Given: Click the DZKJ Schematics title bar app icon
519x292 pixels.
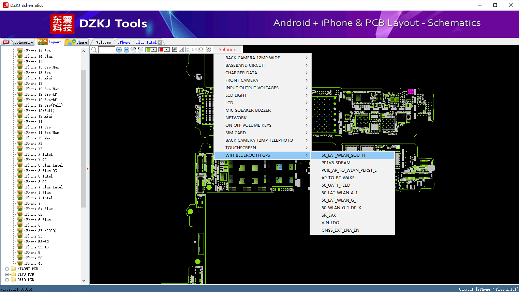Looking at the screenshot, I should [5, 5].
